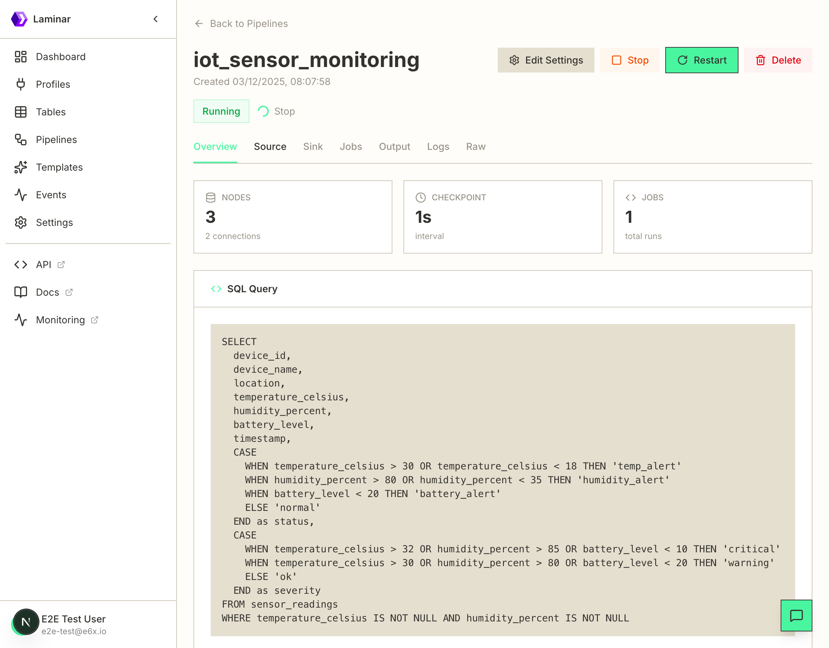The height and width of the screenshot is (648, 829).
Task: Open Docs external link
Action: pyautogui.click(x=47, y=292)
